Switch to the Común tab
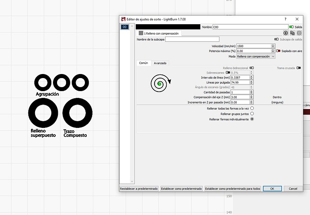Viewport: 310px width, 215px height. 143,63
